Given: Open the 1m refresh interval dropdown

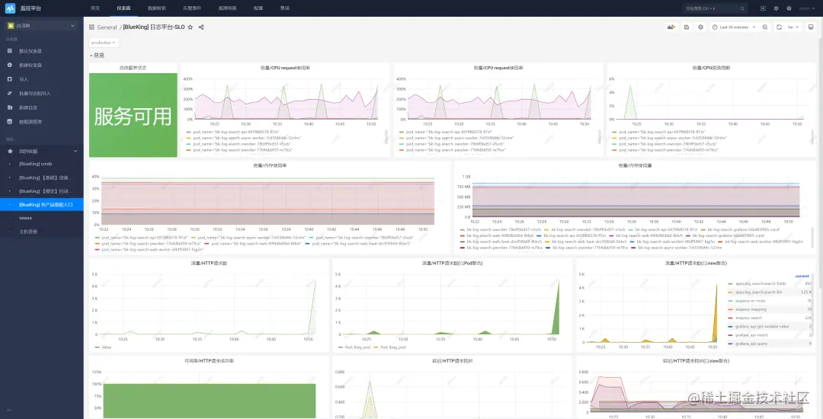Looking at the screenshot, I should point(792,27).
